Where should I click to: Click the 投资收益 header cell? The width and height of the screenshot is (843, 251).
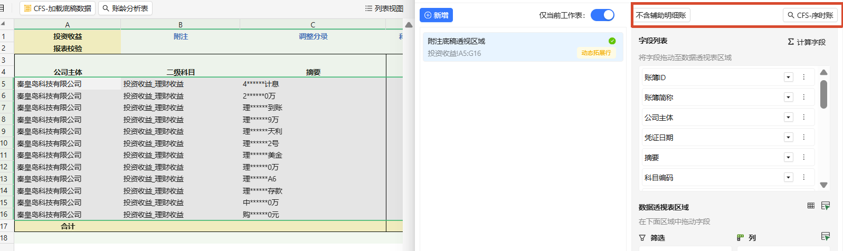[x=68, y=36]
